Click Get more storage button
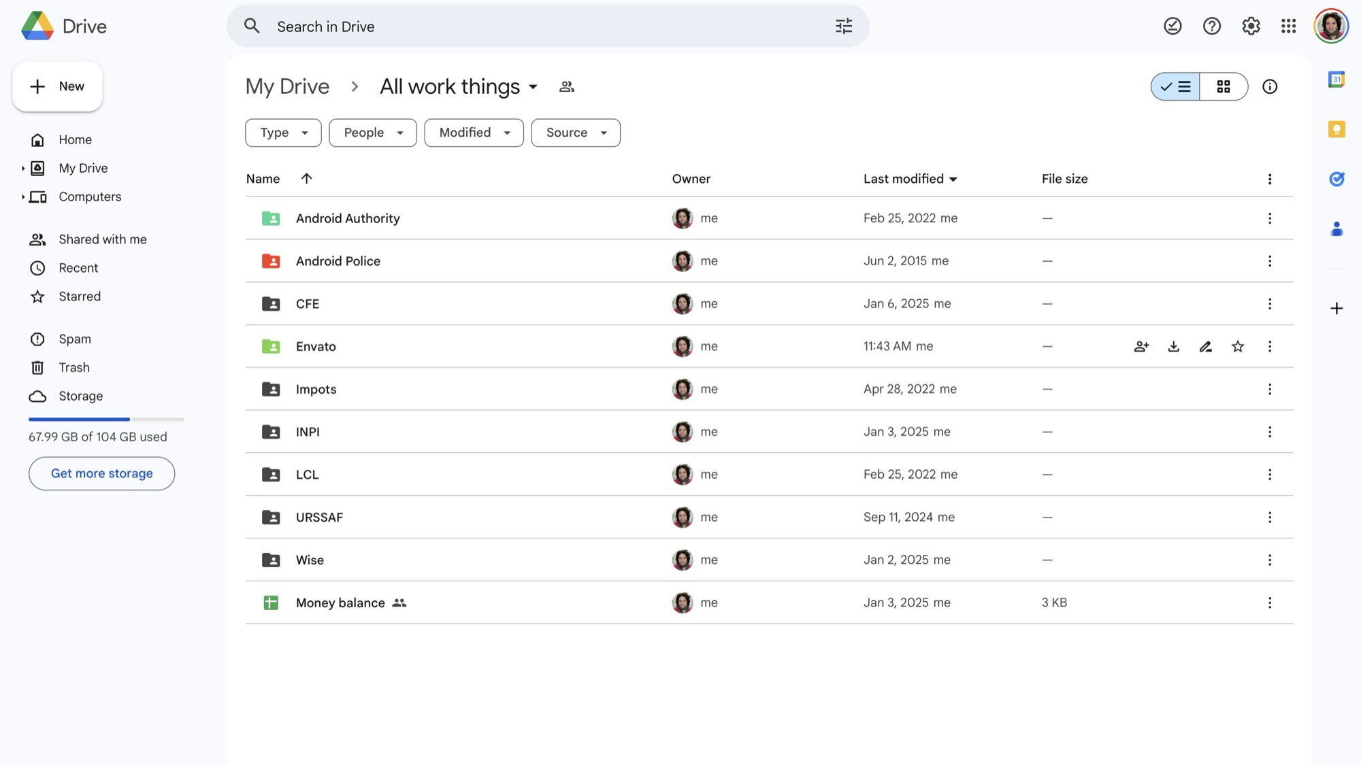 101,473
